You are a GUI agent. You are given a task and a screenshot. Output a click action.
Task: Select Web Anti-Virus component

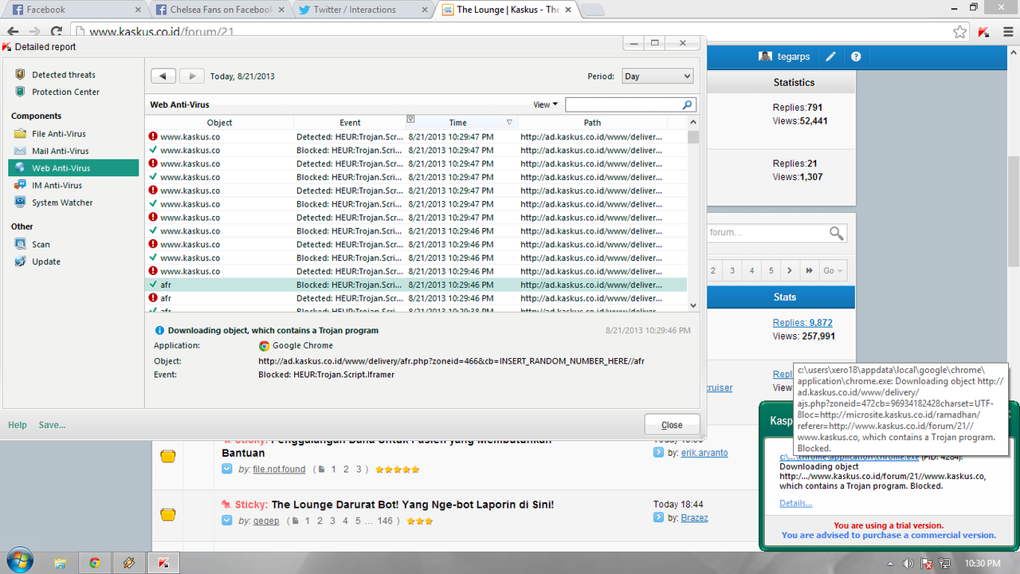(x=73, y=168)
